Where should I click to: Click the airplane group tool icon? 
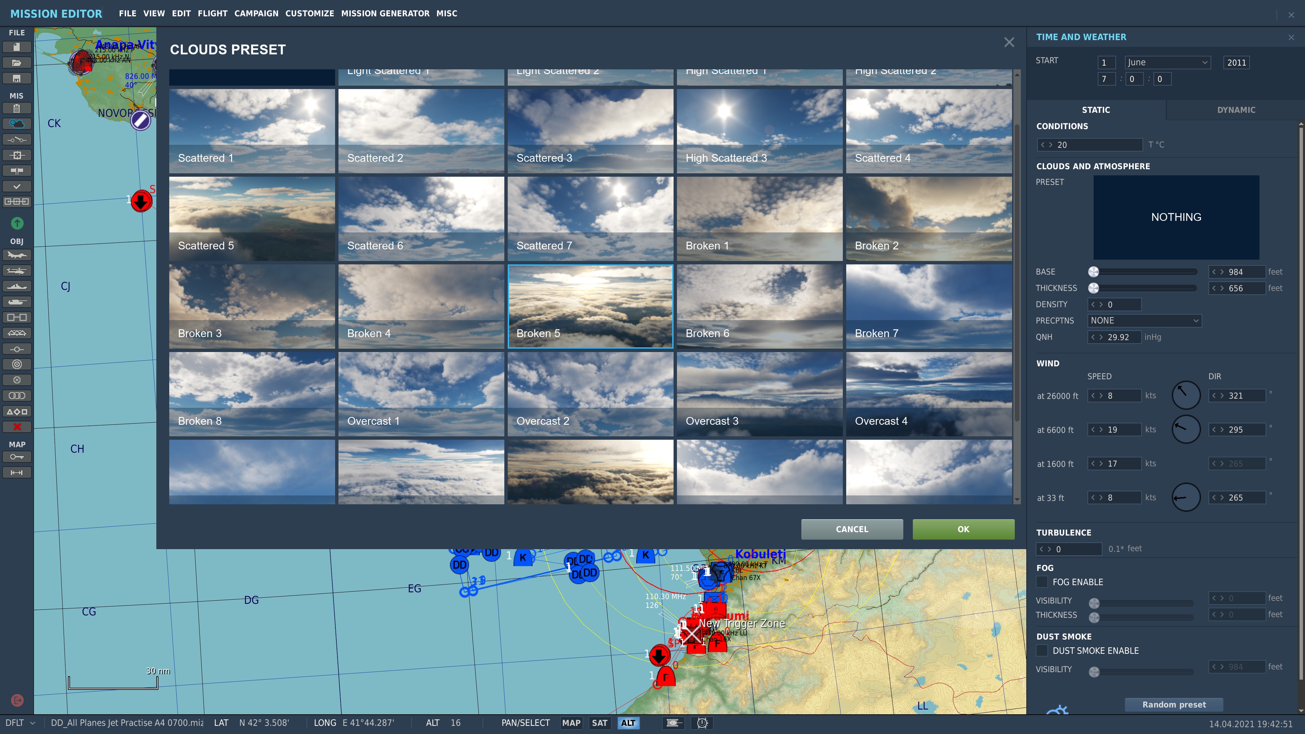17,255
